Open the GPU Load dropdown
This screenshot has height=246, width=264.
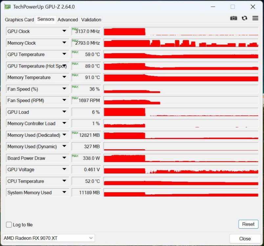coord(64,112)
